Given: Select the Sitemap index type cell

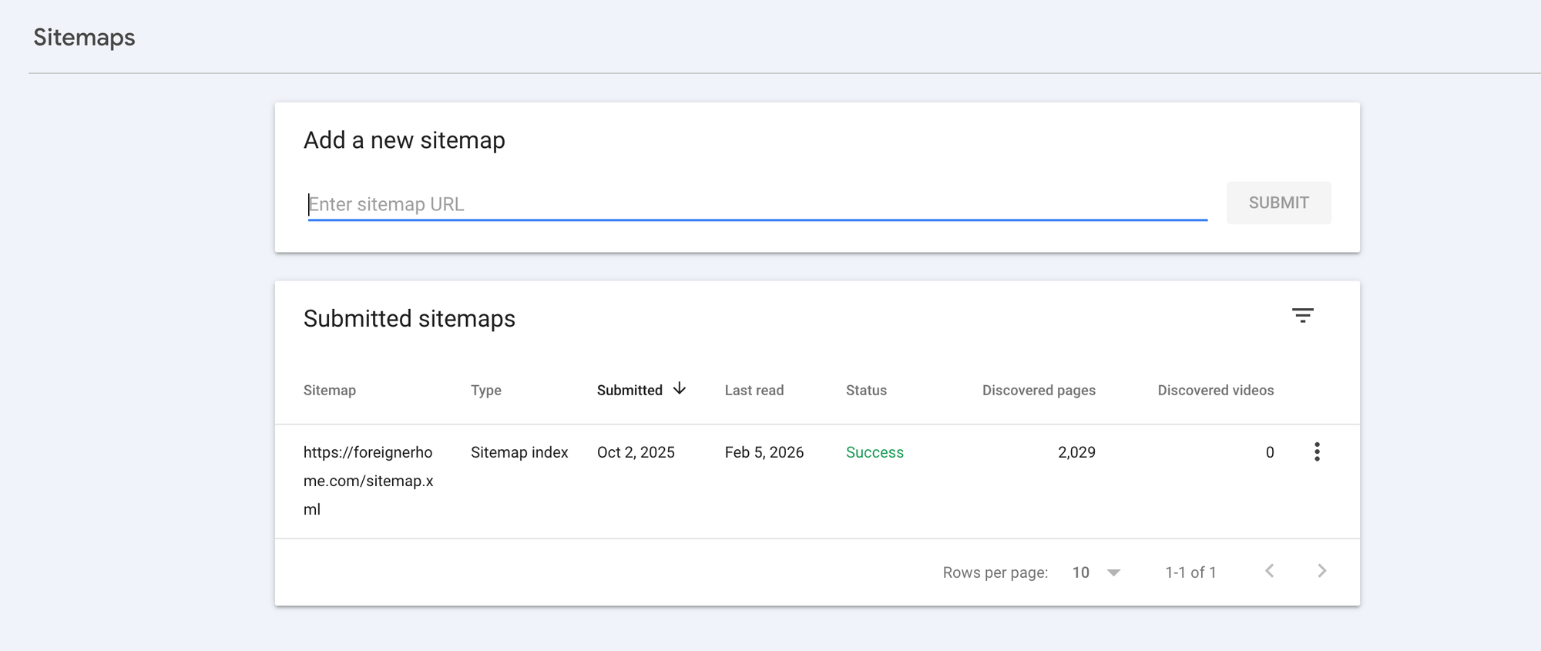Looking at the screenshot, I should [519, 453].
